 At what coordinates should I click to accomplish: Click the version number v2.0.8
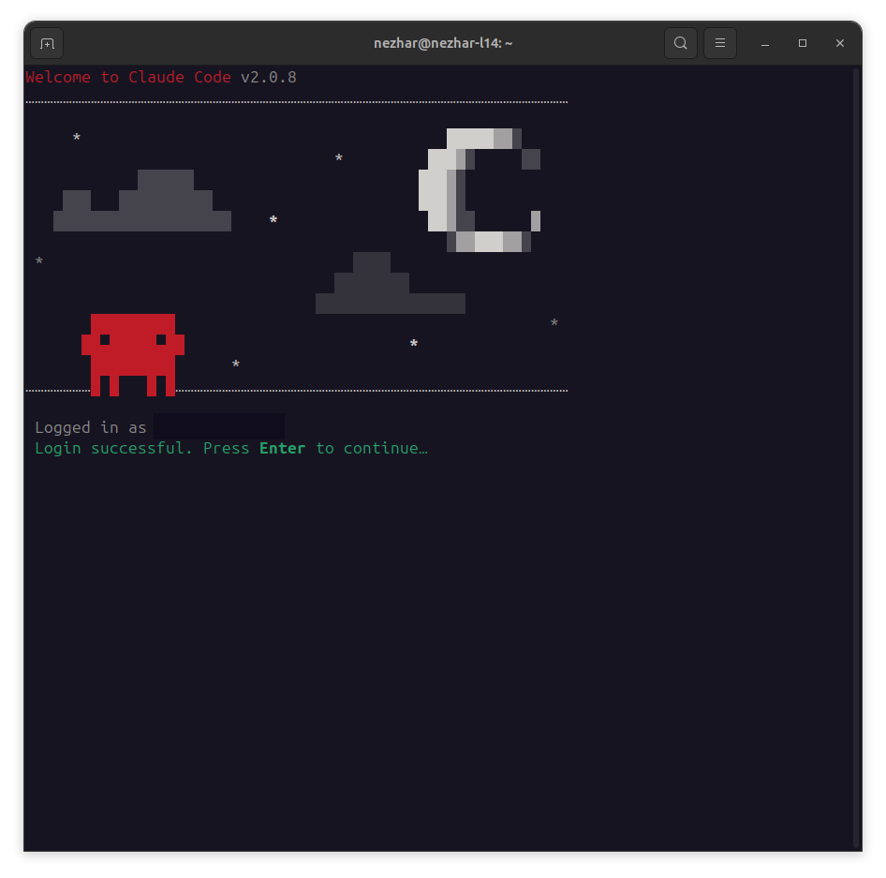(x=269, y=77)
